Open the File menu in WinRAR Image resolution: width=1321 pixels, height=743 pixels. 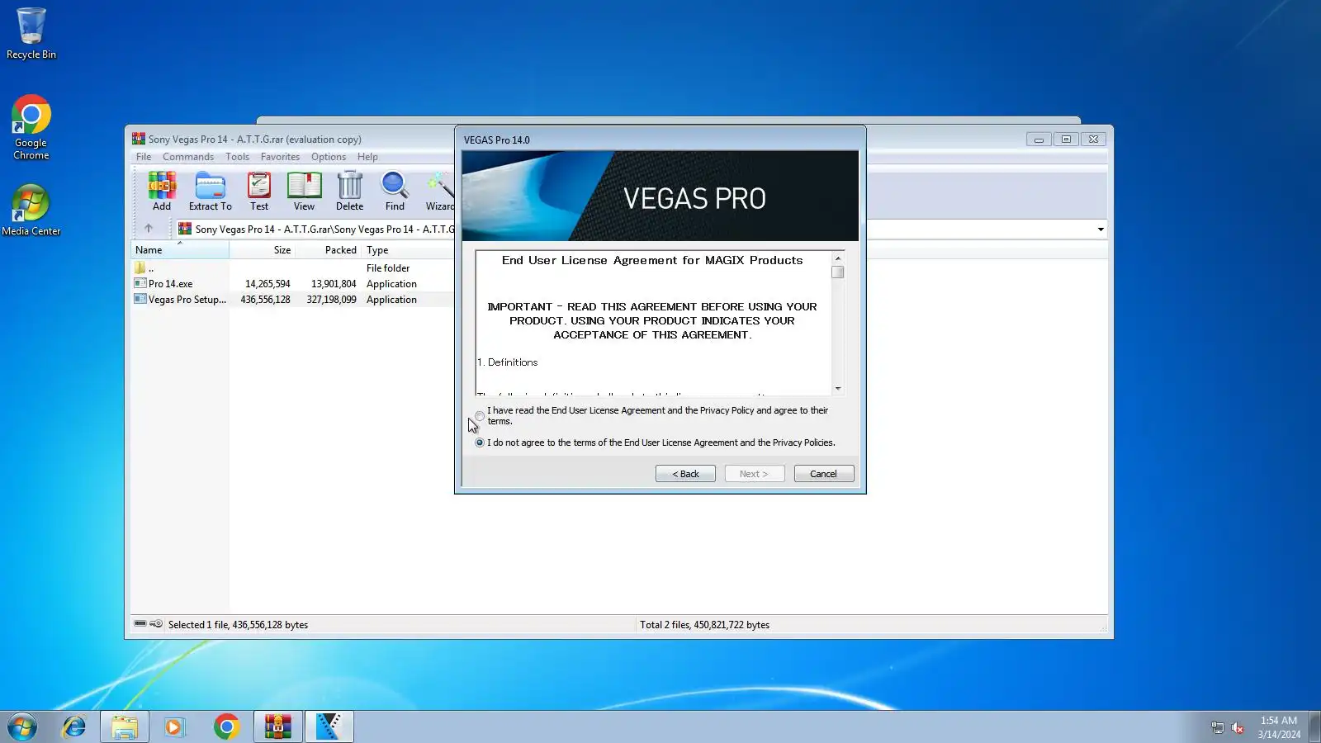tap(144, 157)
